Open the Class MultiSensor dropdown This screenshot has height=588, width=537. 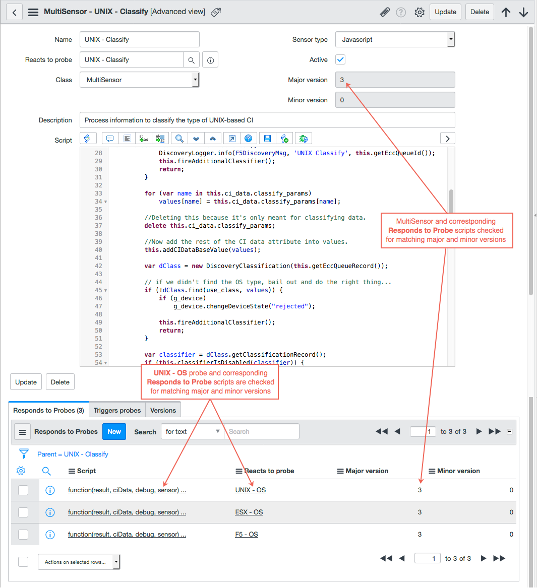click(x=139, y=80)
